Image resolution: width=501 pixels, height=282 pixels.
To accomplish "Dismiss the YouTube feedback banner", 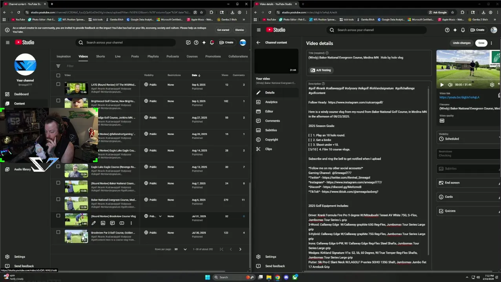I will pyautogui.click(x=240, y=30).
